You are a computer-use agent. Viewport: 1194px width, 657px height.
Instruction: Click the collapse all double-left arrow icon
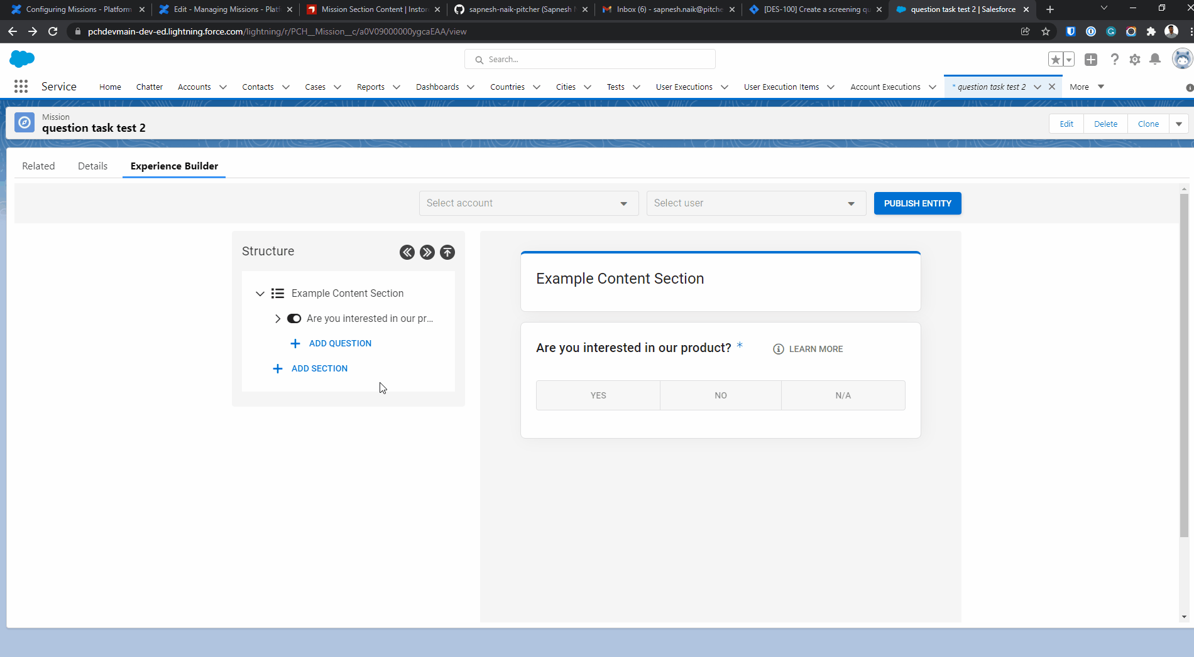[407, 252]
